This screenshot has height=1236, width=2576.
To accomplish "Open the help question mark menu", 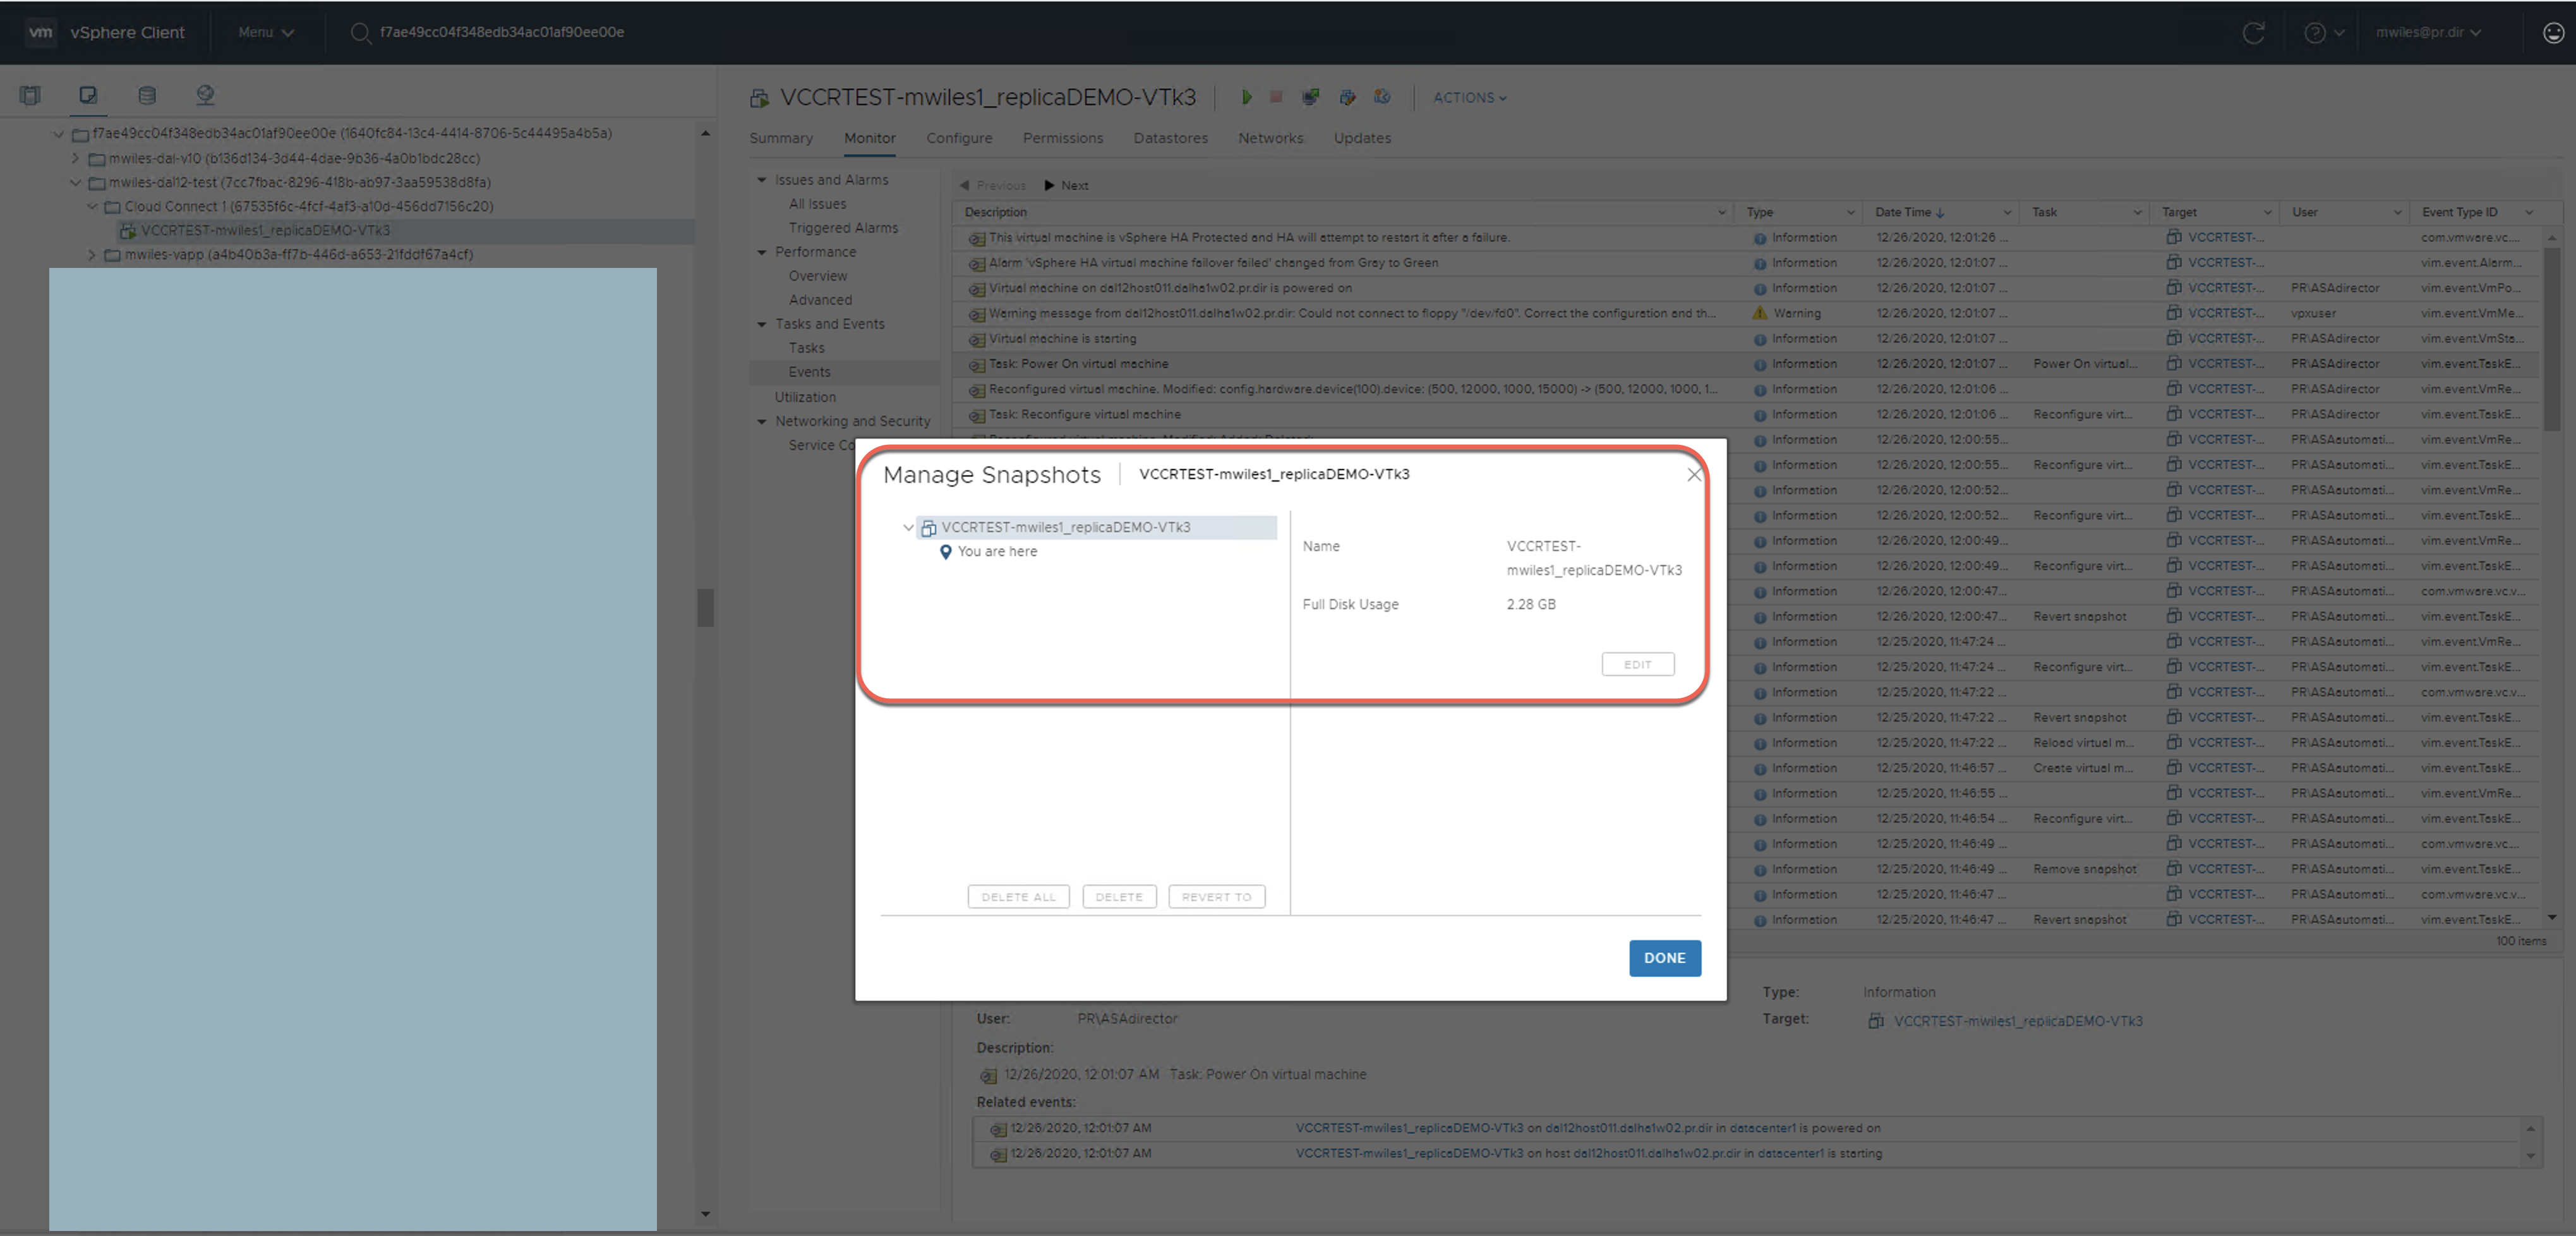I will click(2323, 32).
